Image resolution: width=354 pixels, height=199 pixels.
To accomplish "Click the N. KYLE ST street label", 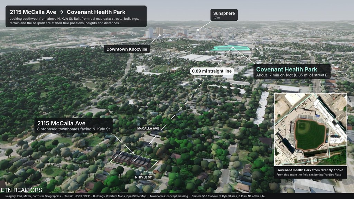I will click(143, 177).
